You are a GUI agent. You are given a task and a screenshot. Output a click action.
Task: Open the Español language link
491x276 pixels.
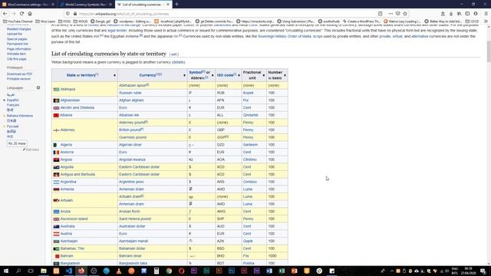click(13, 100)
